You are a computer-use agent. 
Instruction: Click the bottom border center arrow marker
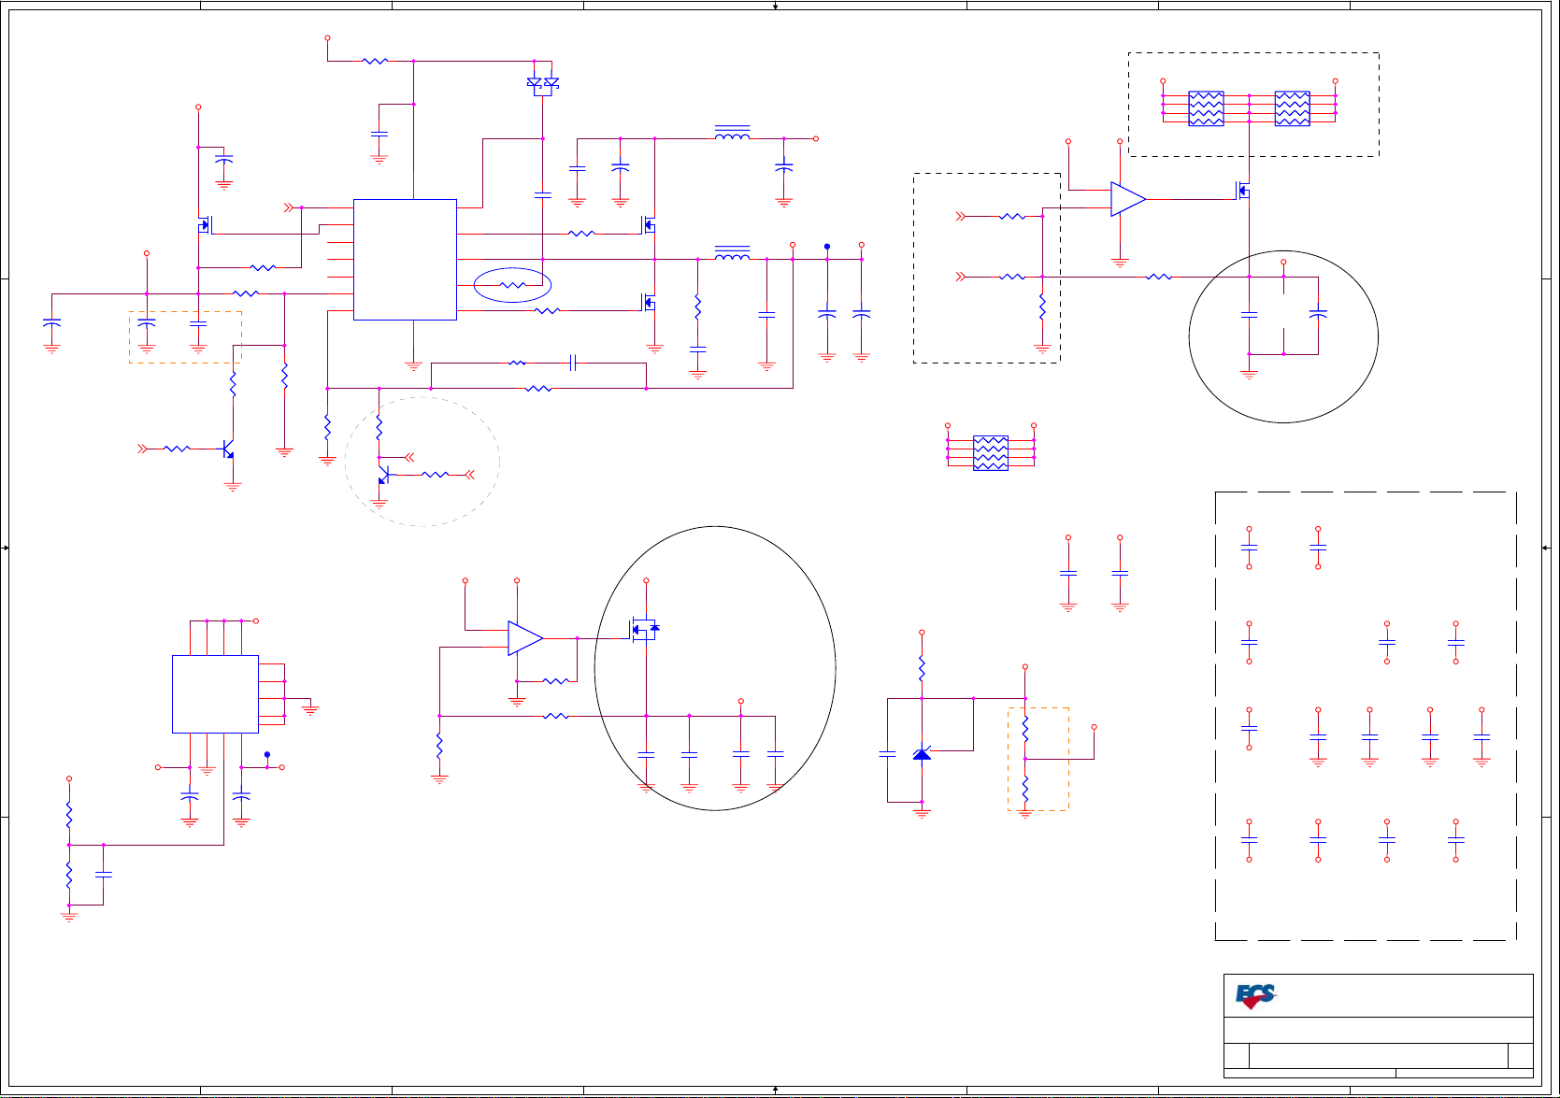(776, 1091)
